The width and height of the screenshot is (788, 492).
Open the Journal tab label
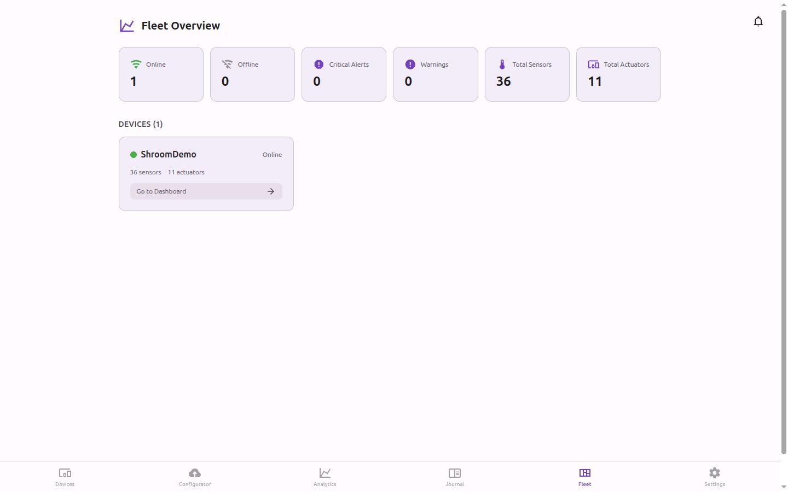455,484
